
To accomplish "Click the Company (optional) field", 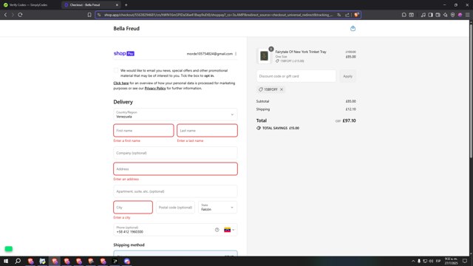I will tap(175, 153).
